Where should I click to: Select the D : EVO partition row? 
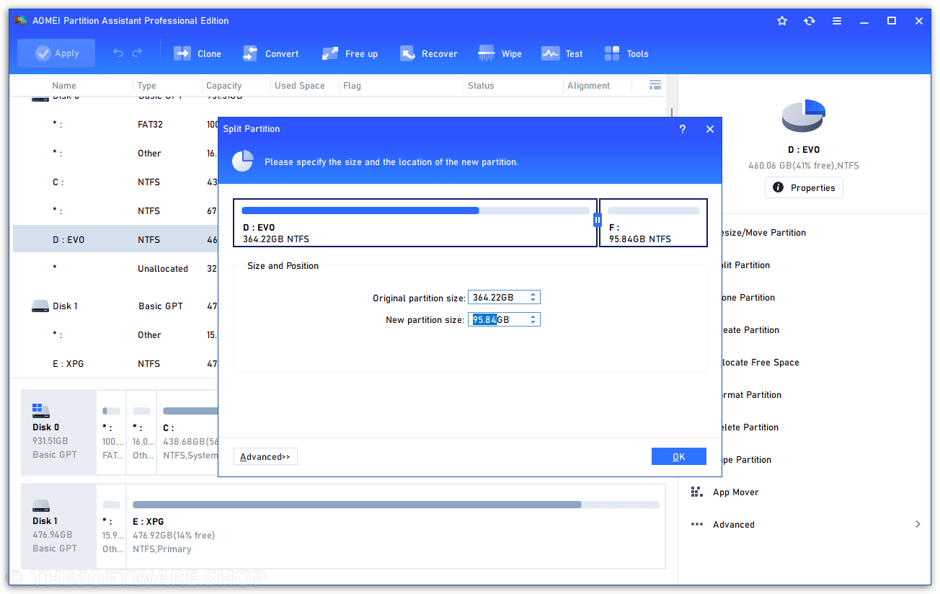[x=115, y=239]
